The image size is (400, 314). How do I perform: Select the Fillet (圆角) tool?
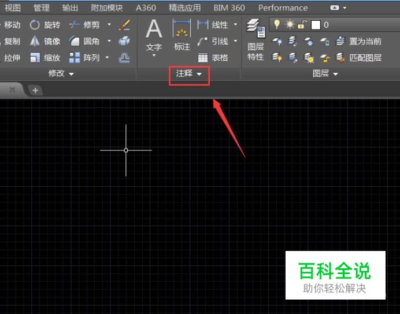click(85, 41)
